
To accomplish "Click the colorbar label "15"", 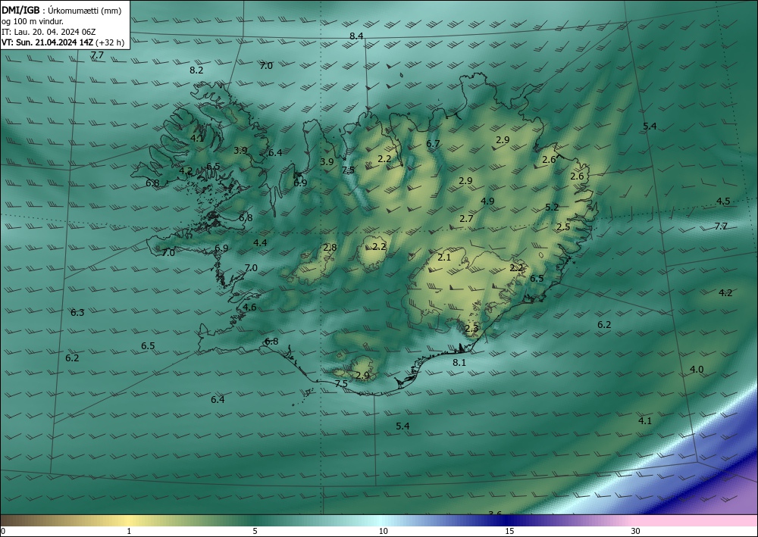I will [509, 531].
